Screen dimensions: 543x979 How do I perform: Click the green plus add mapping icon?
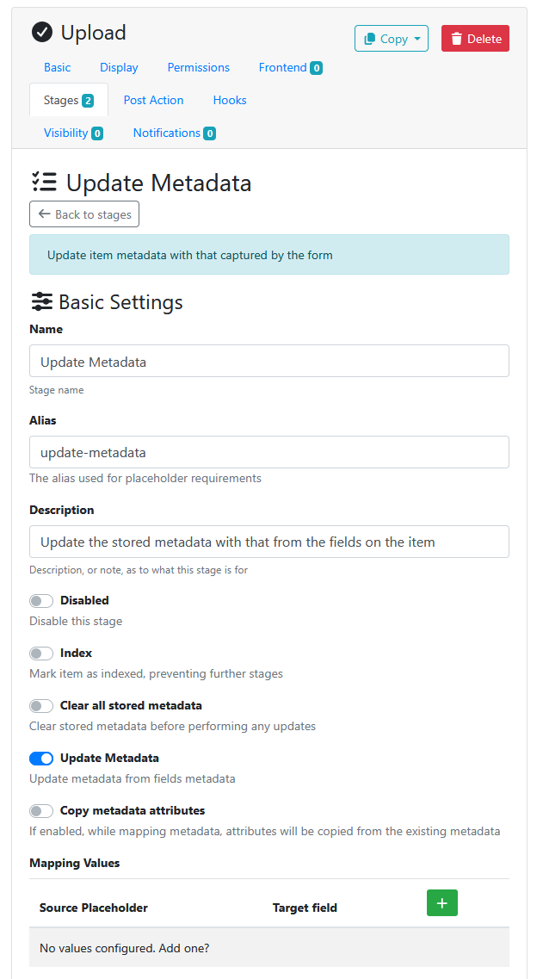pos(442,903)
